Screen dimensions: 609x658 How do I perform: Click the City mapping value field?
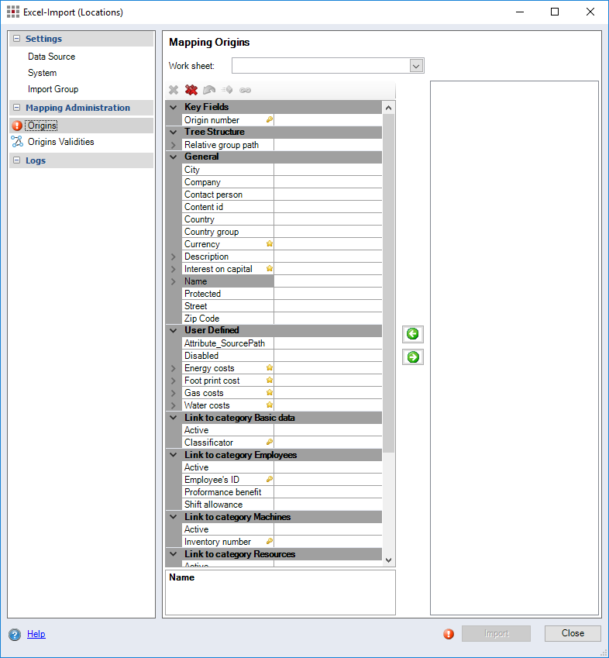[x=328, y=170]
